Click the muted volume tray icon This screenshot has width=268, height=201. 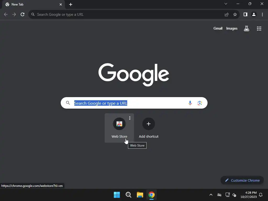coord(234,195)
